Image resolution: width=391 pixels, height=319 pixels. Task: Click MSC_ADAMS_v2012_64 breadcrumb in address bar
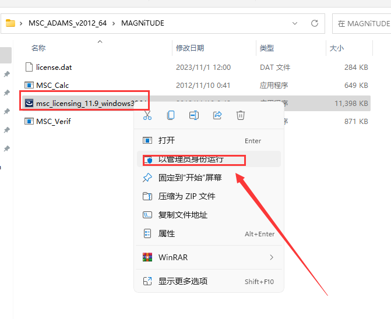click(68, 23)
